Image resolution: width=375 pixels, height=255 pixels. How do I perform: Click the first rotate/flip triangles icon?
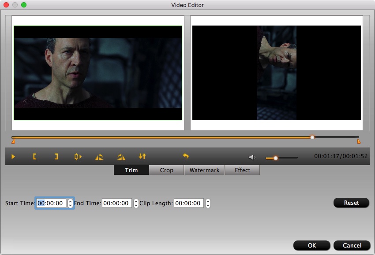click(99, 156)
